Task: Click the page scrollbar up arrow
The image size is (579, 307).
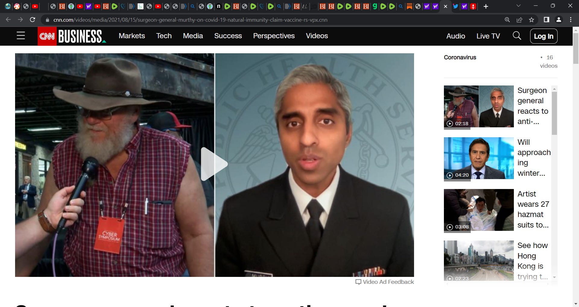Action: [x=576, y=30]
